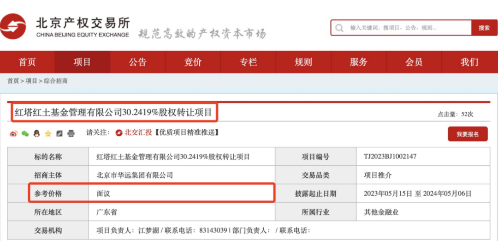This screenshot has height=241, width=498.
Task: Share page to QQ
Action: [36, 134]
